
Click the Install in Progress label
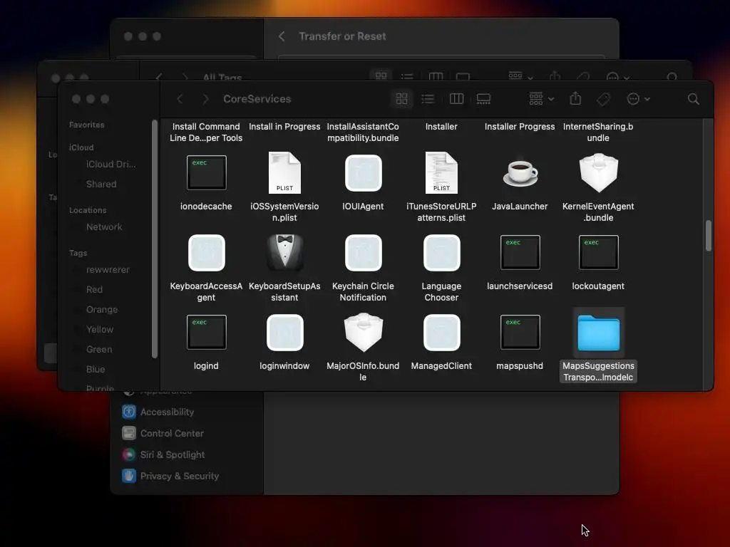(x=284, y=127)
